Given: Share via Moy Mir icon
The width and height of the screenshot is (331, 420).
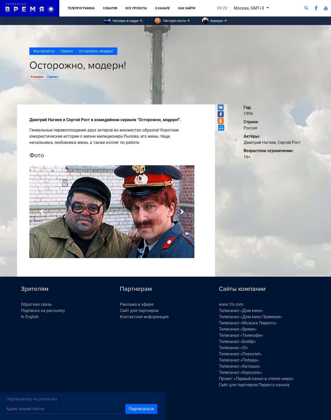Looking at the screenshot, I should (221, 128).
